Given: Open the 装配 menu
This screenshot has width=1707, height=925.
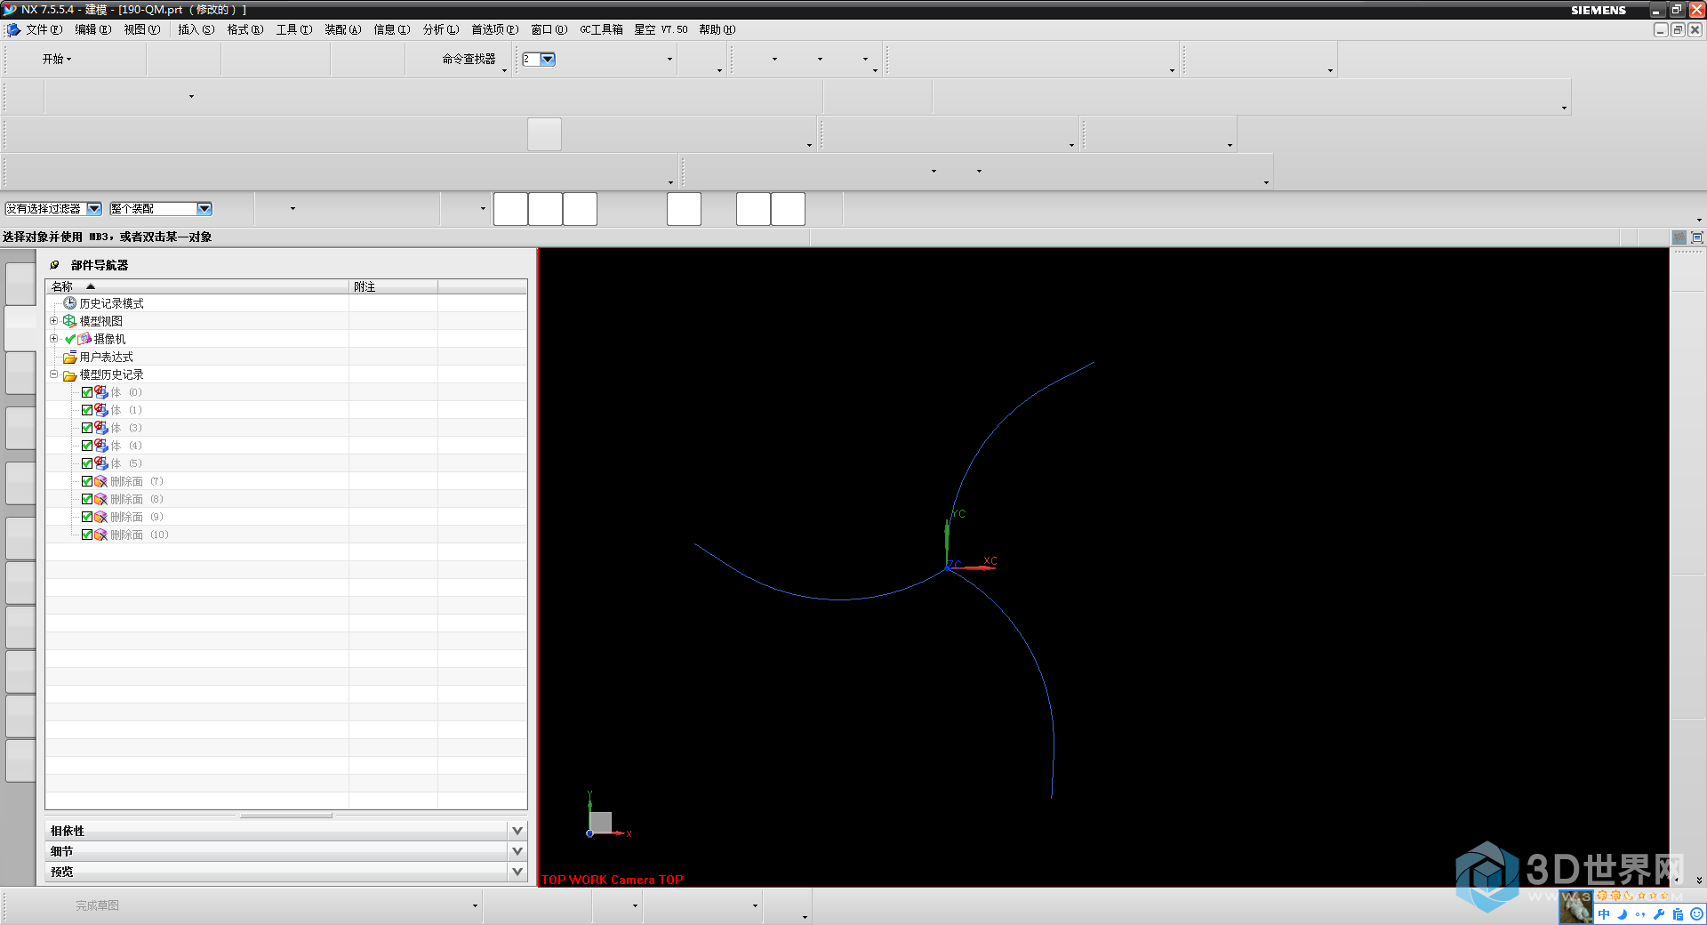Looking at the screenshot, I should tap(342, 29).
